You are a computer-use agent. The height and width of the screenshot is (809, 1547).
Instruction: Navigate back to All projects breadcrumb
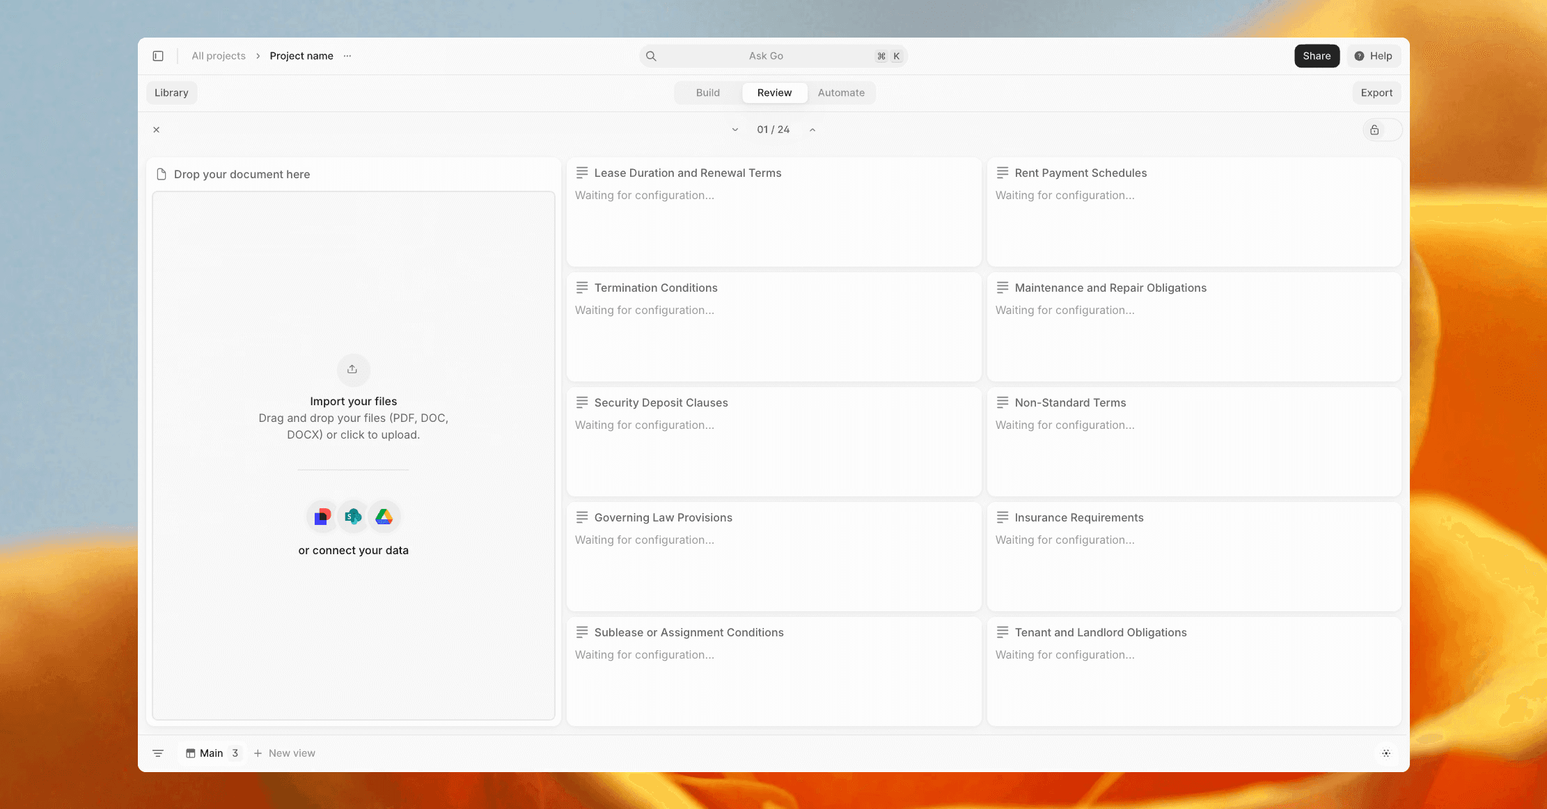pyautogui.click(x=219, y=56)
